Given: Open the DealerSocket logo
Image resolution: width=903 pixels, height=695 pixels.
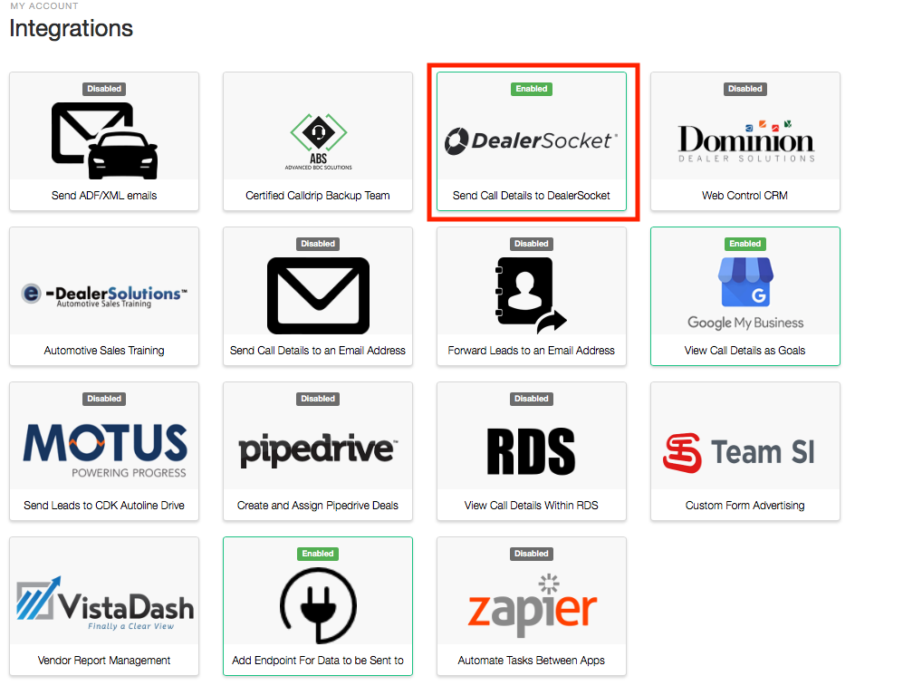Looking at the screenshot, I should [x=531, y=140].
